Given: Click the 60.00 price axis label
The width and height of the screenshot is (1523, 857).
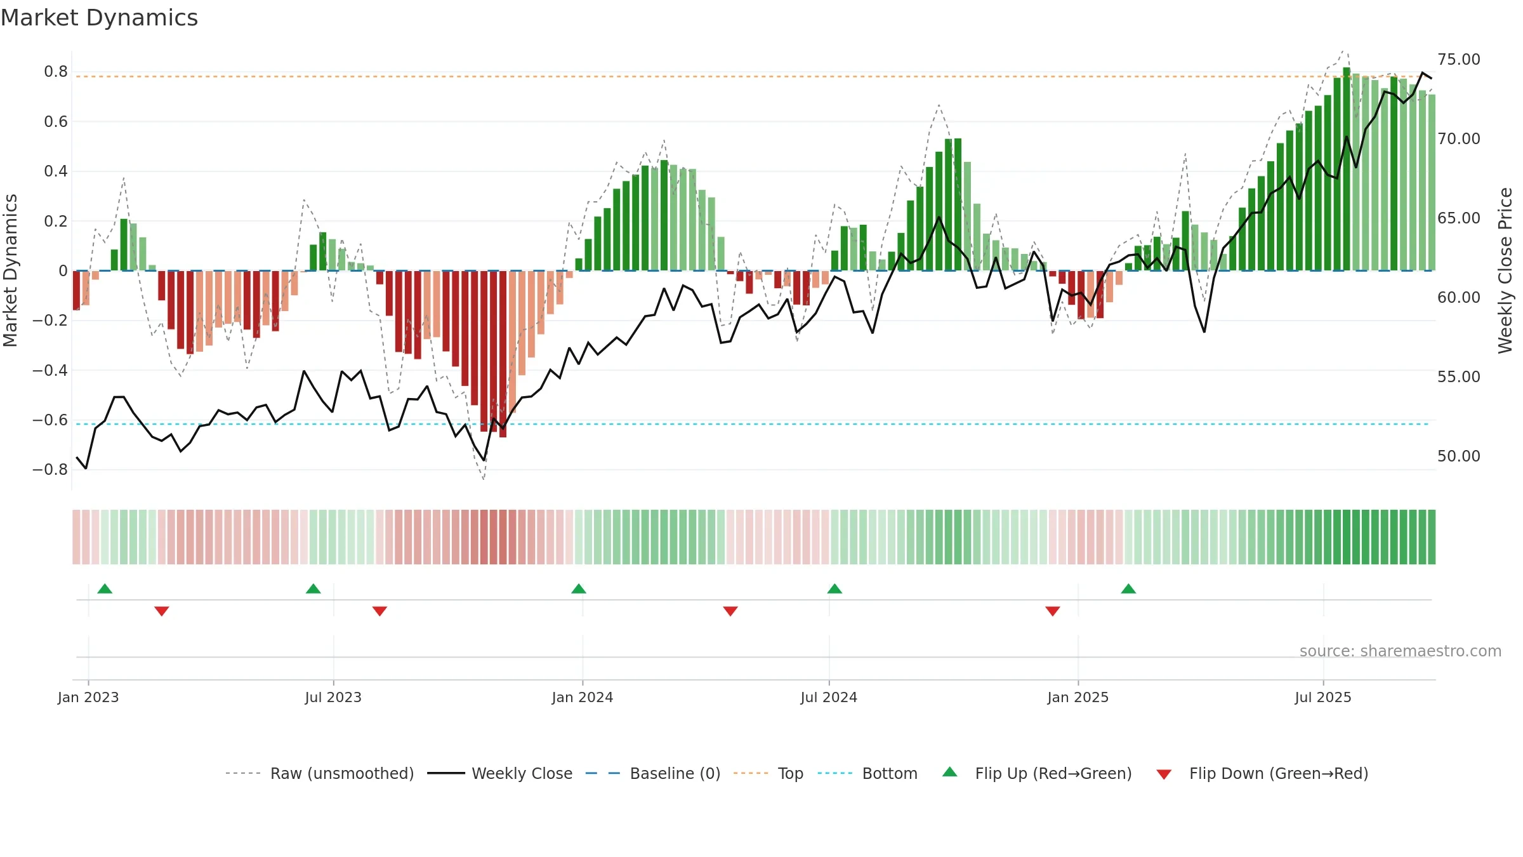Looking at the screenshot, I should coord(1459,298).
